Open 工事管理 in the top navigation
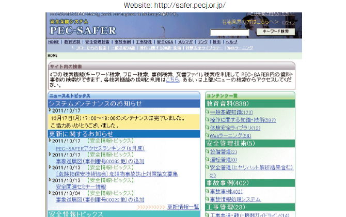346x217 pixels. pos(144,42)
